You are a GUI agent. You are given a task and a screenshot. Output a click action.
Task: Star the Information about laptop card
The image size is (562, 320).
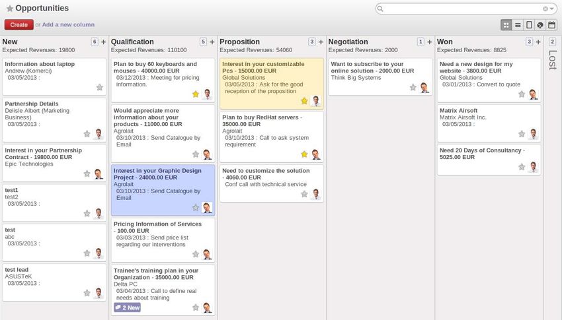pyautogui.click(x=100, y=87)
